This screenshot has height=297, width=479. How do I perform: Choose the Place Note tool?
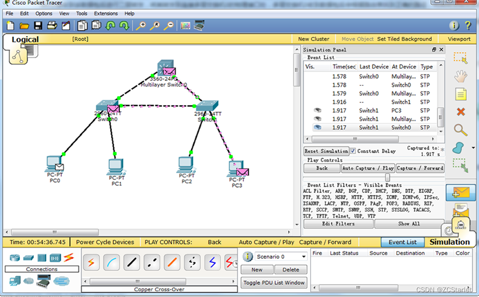(x=461, y=94)
